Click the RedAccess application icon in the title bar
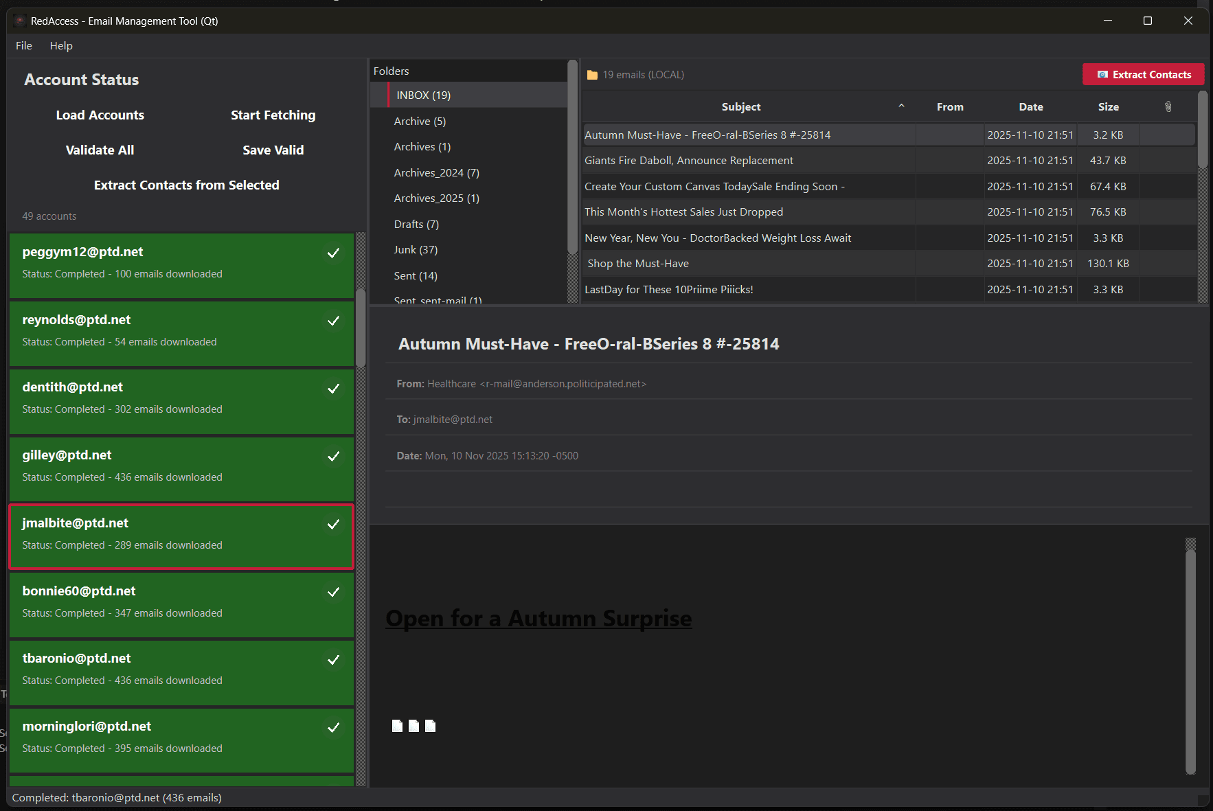1213x811 pixels. point(19,21)
